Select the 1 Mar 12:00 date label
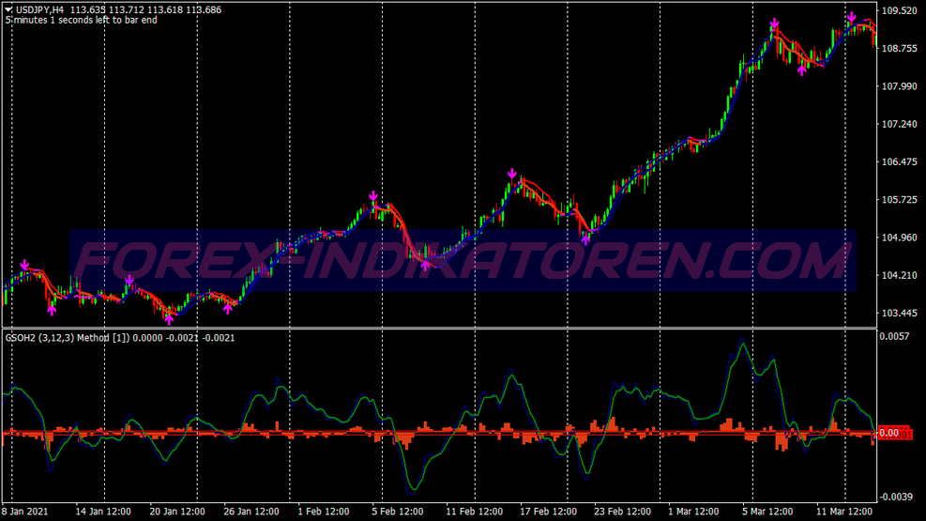This screenshot has width=926, height=521. click(695, 513)
